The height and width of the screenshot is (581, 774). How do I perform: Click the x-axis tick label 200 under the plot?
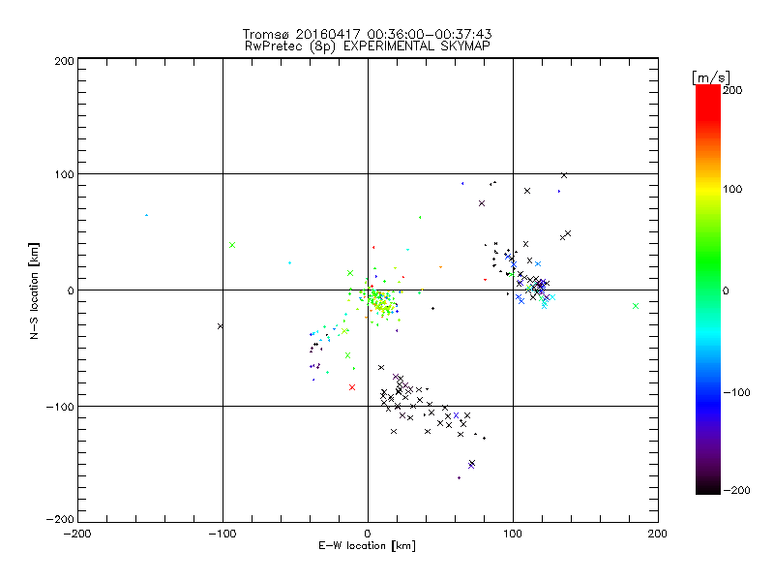coord(658,535)
